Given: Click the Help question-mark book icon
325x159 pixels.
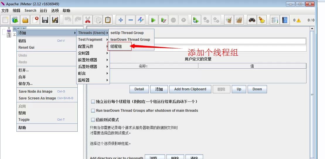Looking at the screenshot, I should coord(285,20).
